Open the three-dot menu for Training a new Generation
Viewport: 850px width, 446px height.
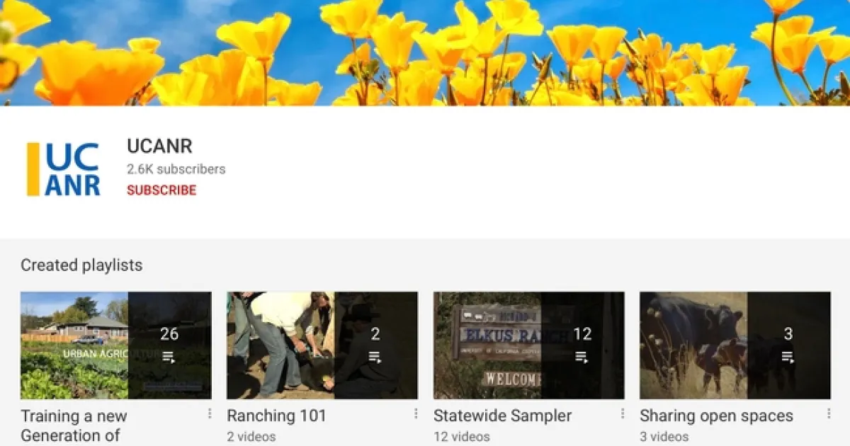(x=210, y=413)
